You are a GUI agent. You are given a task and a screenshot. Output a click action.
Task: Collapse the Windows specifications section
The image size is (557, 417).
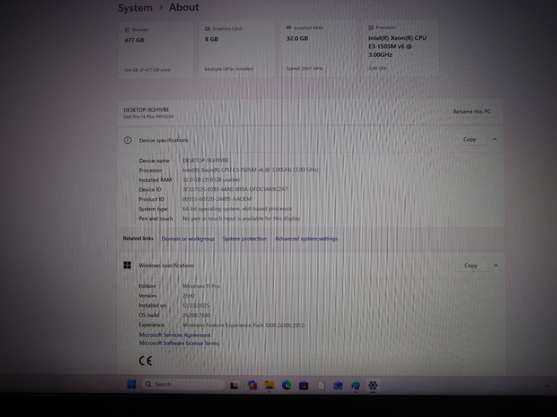[496, 265]
